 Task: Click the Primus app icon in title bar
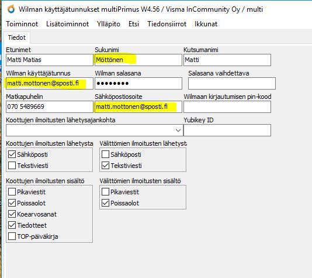[x=11, y=9]
